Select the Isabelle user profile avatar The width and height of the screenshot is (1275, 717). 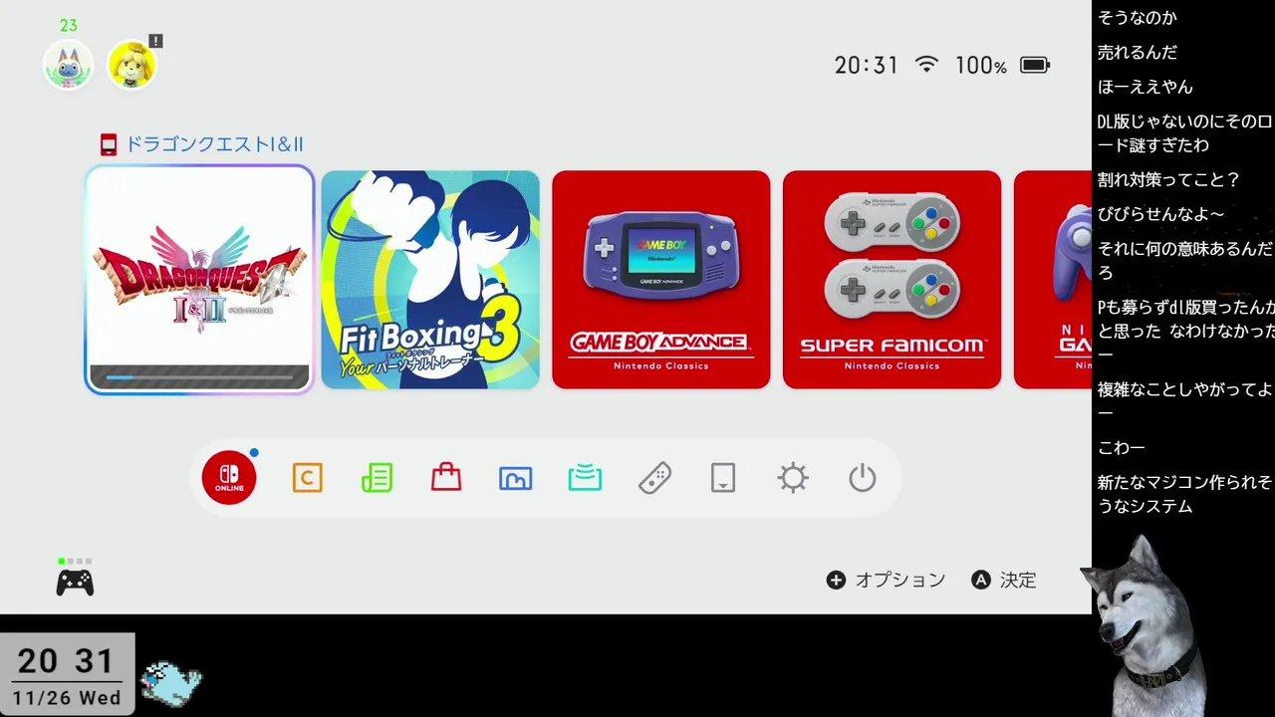pos(131,65)
